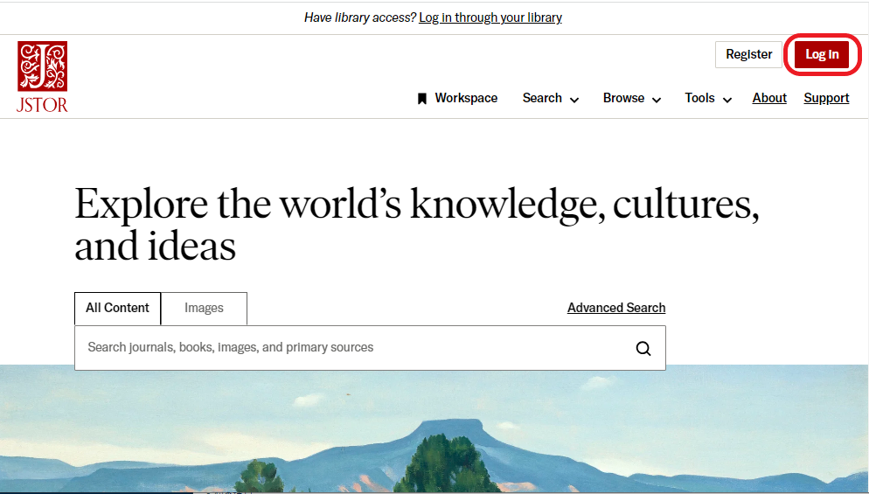Open the Browse navigation menu label
Screen dimensions: 869x494
pos(623,98)
